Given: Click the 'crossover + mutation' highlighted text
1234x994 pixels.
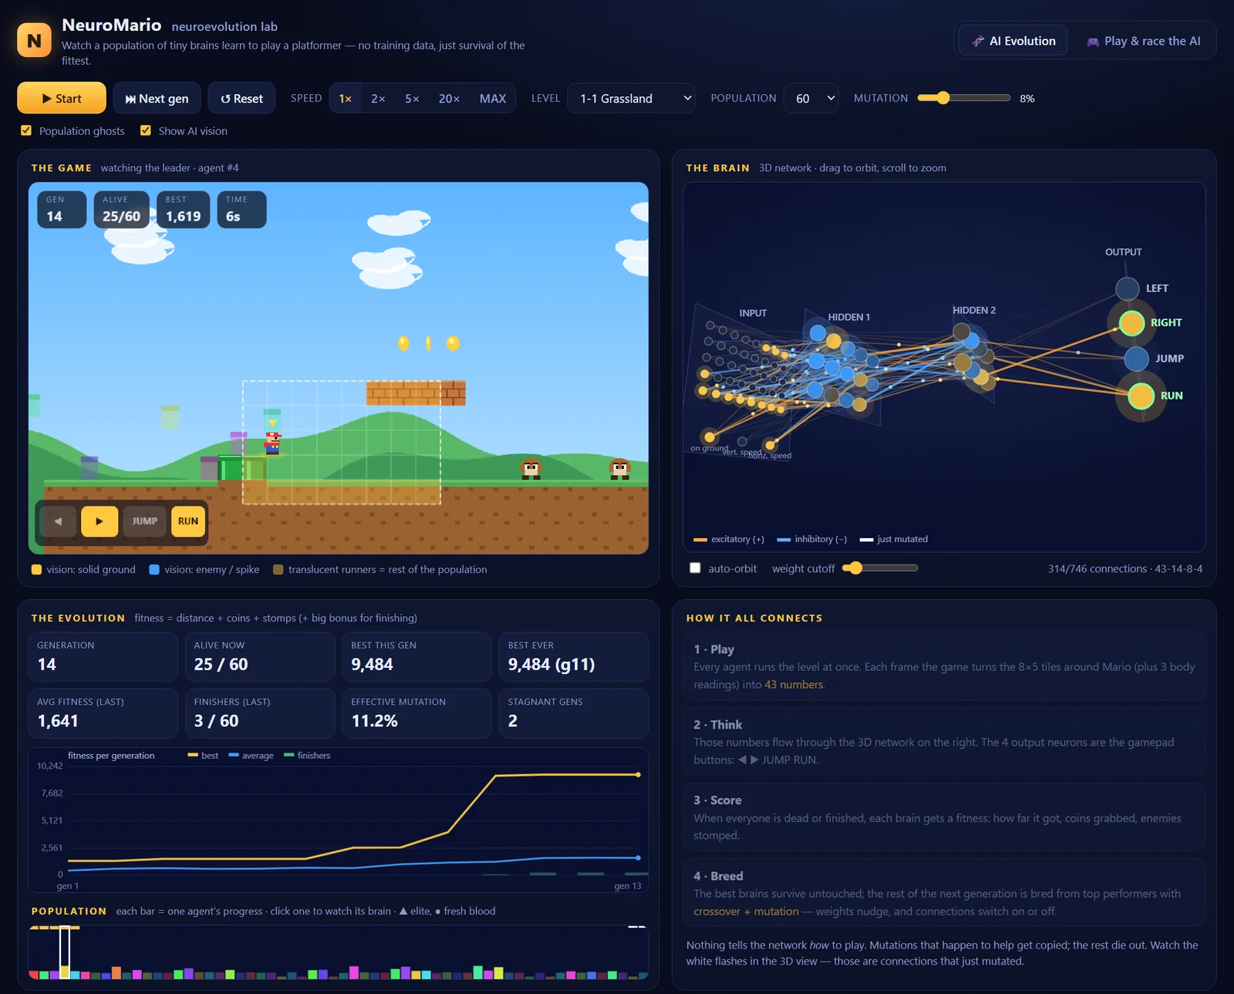Looking at the screenshot, I should (746, 911).
